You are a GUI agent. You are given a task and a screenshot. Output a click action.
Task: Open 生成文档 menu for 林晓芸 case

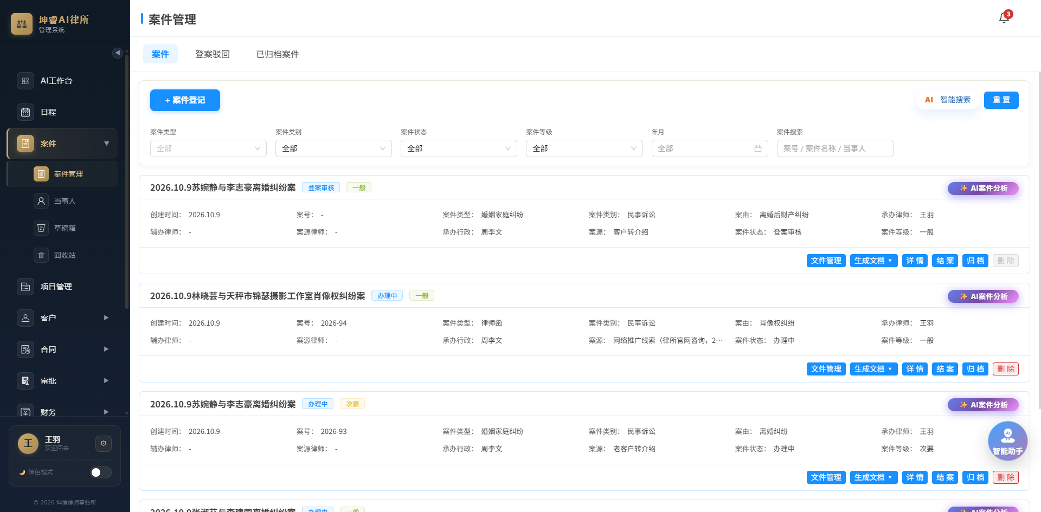pyautogui.click(x=874, y=369)
